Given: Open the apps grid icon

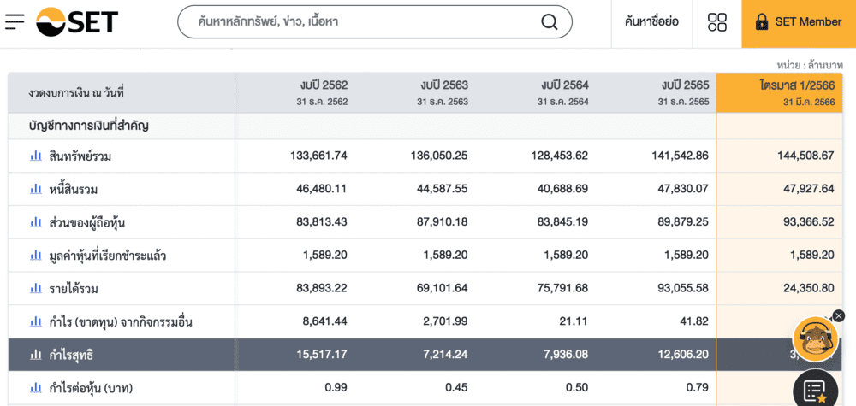Looking at the screenshot, I should click(717, 22).
